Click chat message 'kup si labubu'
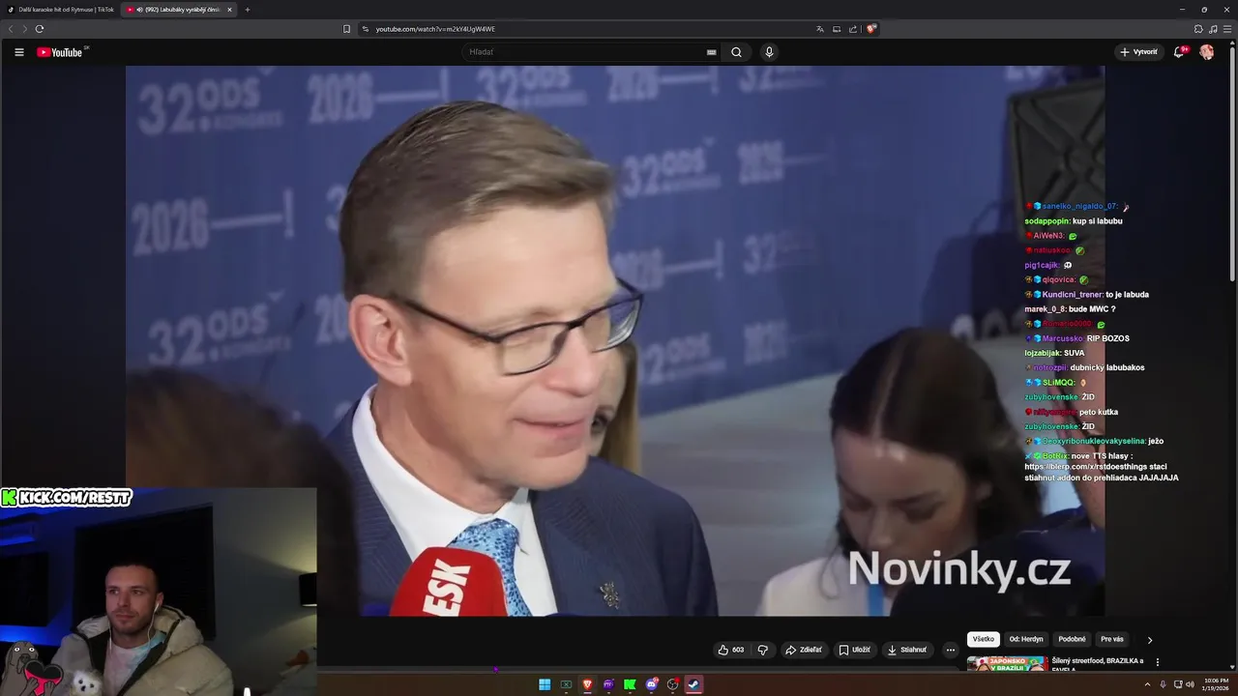 pos(1098,221)
